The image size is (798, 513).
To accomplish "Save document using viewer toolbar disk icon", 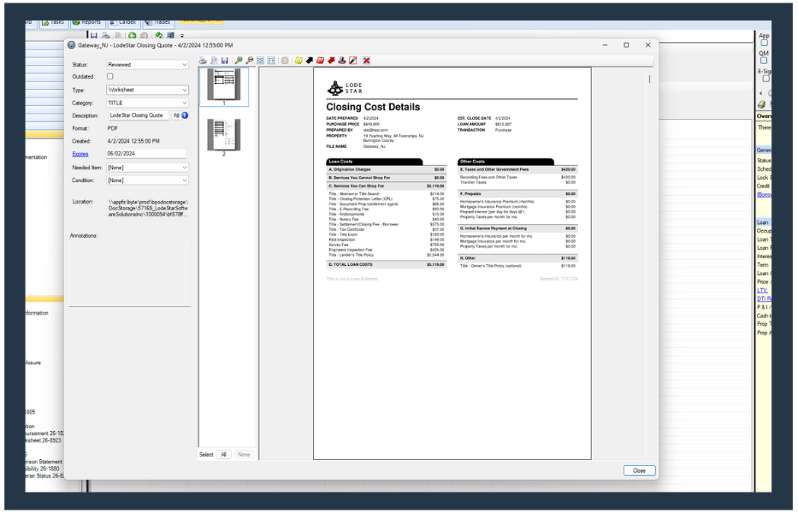I will tap(224, 61).
